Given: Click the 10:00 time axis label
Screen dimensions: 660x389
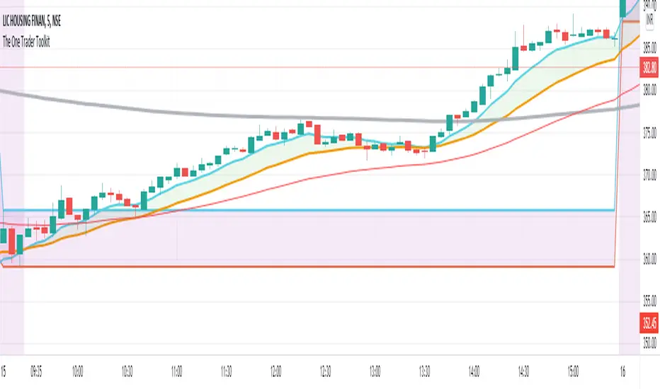Looking at the screenshot, I should (78, 368).
